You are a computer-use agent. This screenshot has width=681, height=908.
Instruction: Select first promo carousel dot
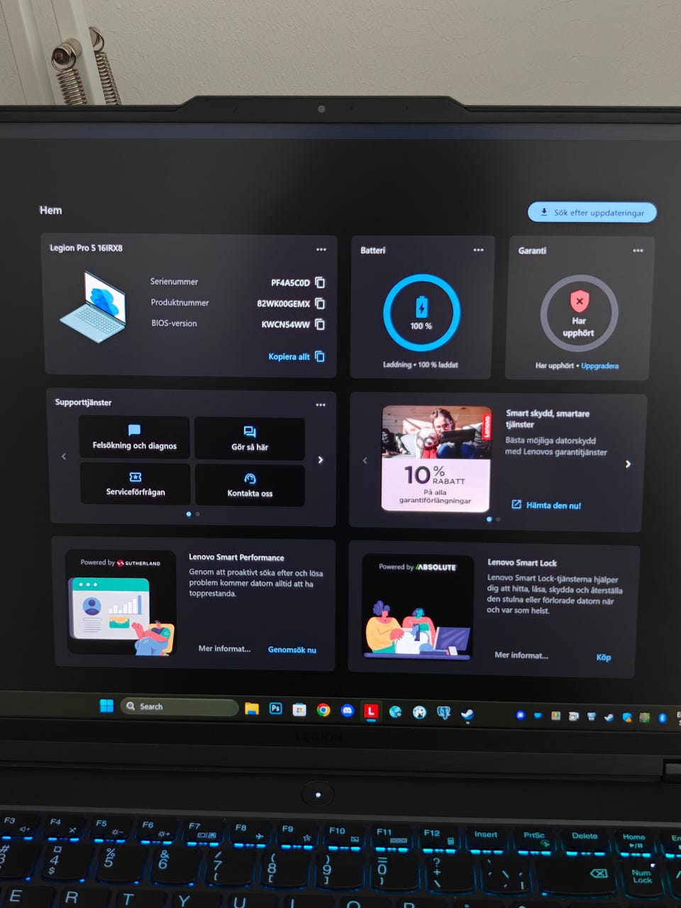tap(489, 519)
